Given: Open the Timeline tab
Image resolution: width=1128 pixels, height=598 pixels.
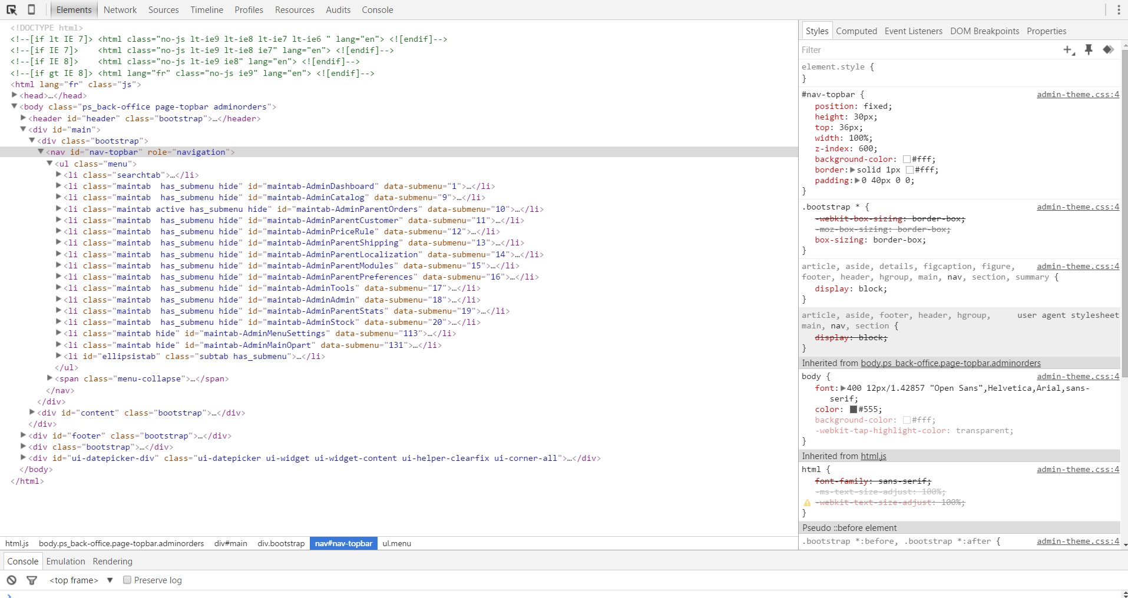Looking at the screenshot, I should pyautogui.click(x=207, y=10).
